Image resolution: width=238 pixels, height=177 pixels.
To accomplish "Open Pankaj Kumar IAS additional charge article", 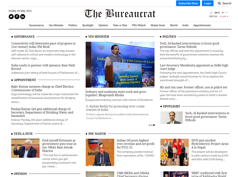I will click(x=42, y=112).
